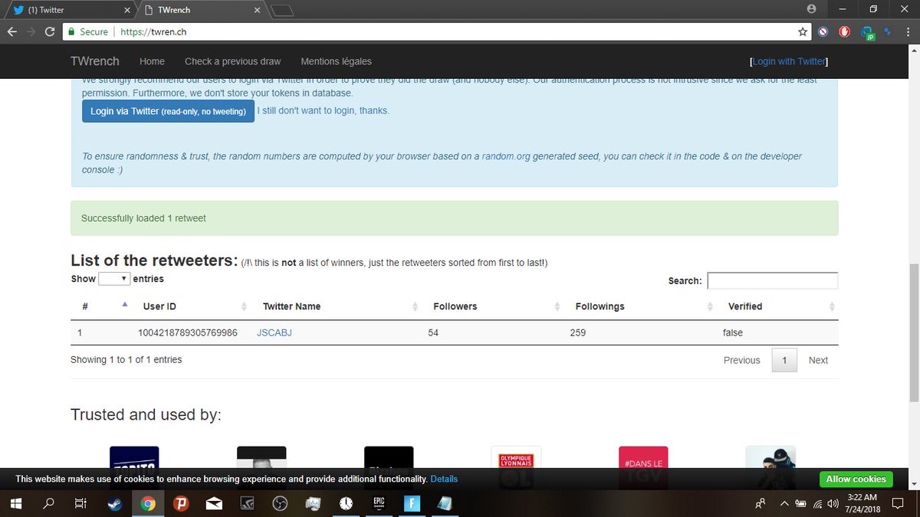Click the address bar showing twren.ch

click(x=456, y=32)
